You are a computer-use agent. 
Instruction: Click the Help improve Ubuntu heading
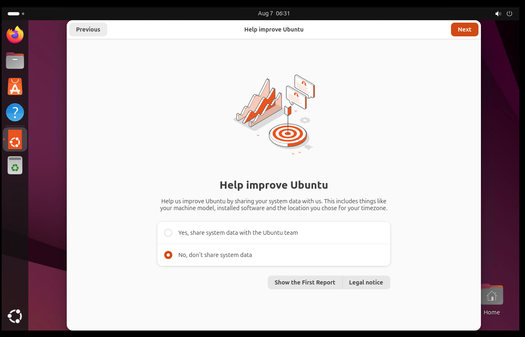pyautogui.click(x=274, y=185)
